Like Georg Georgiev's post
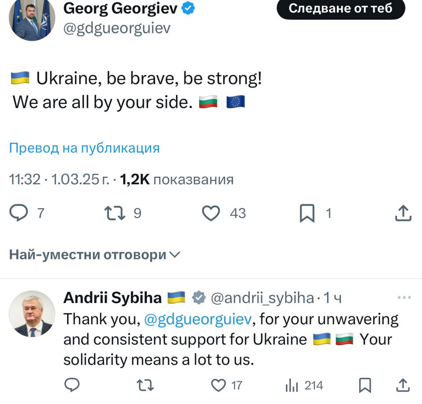 (x=211, y=213)
